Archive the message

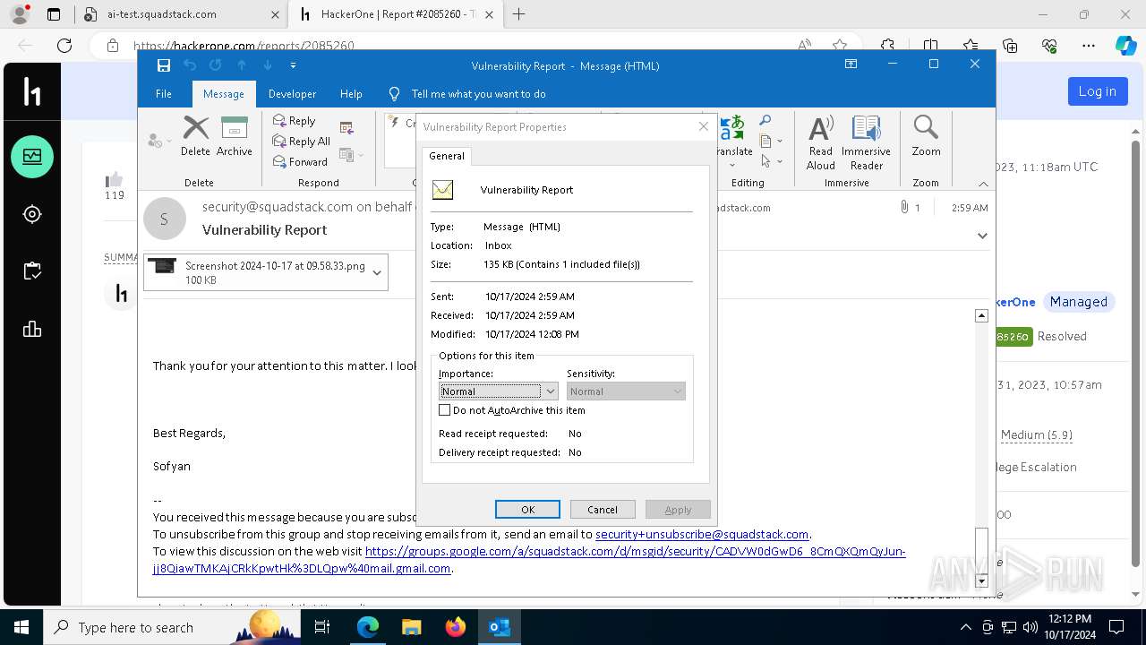[235, 136]
